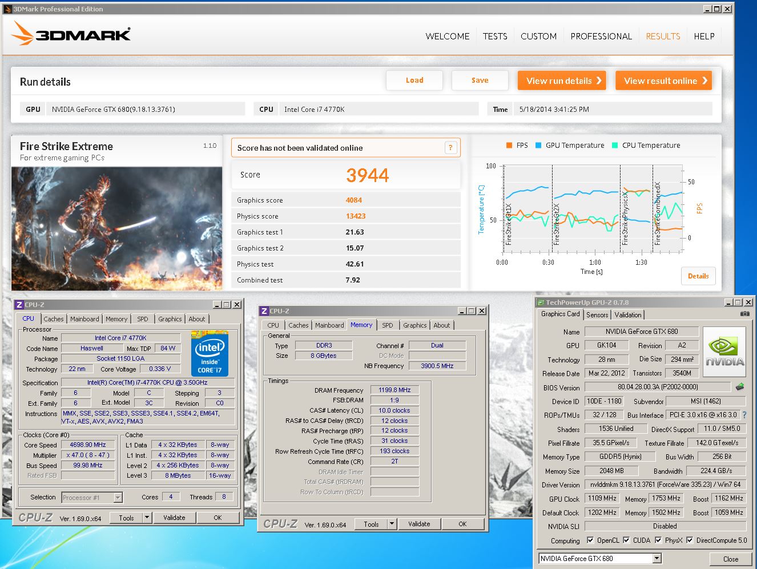This screenshot has width=757, height=569.
Task: Click the CPU-Z icon in the CPU window title bar
Action: pos(19,305)
